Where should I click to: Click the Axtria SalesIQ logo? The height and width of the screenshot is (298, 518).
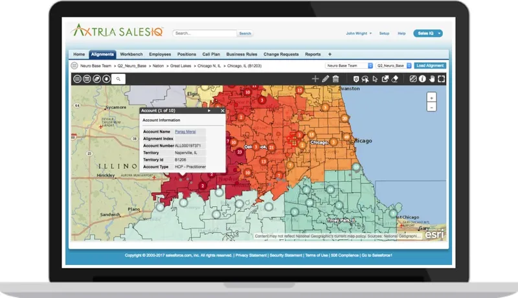[x=118, y=30]
